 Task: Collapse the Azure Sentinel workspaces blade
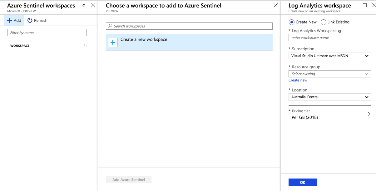(x=84, y=5)
